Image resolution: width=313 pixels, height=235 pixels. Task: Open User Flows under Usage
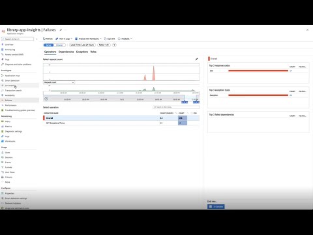point(10,172)
